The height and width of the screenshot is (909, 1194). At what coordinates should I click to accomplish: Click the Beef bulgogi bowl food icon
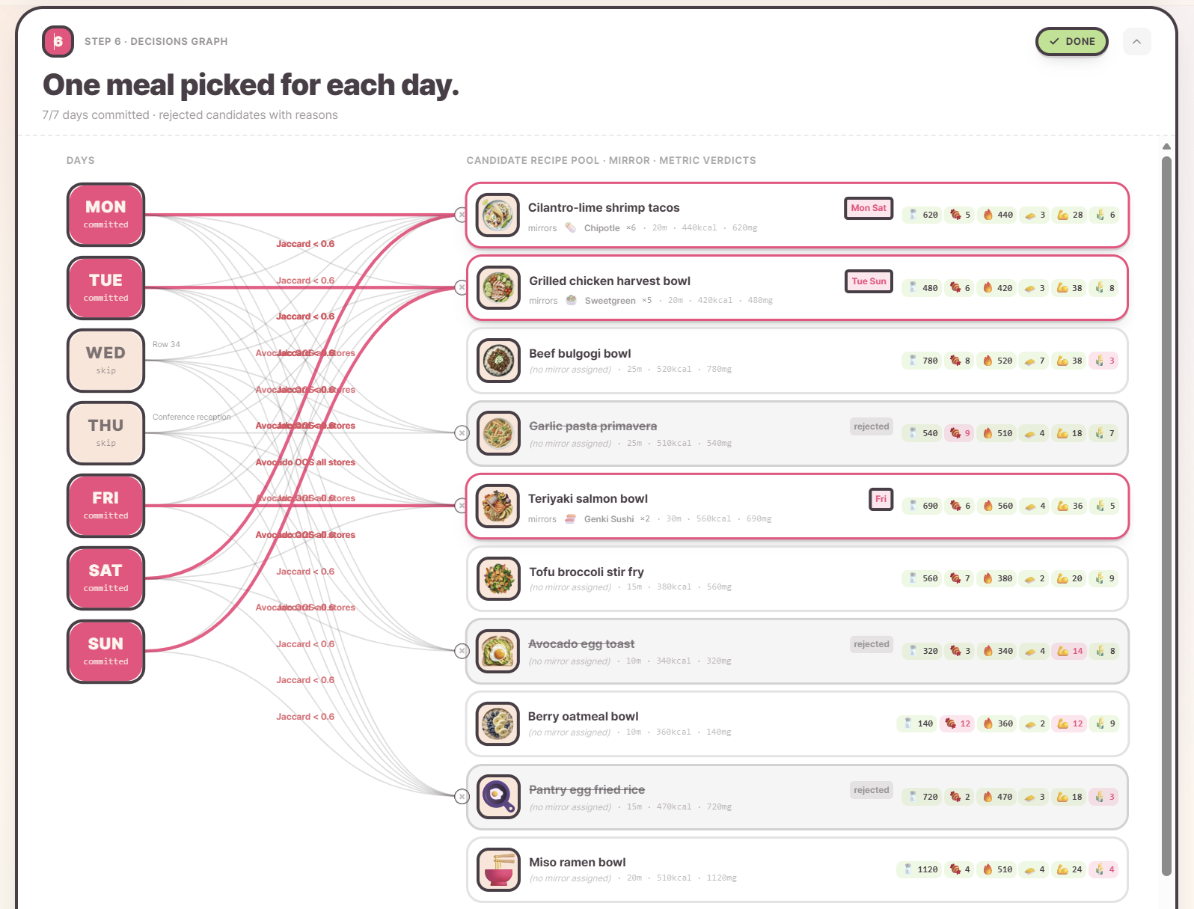(x=497, y=361)
